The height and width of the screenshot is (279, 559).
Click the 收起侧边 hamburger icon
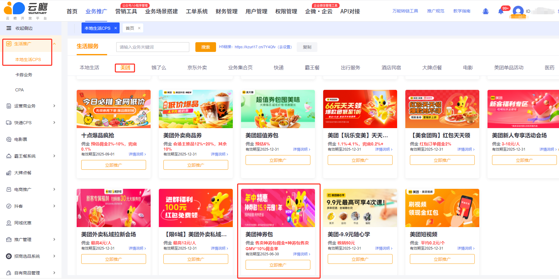click(x=9, y=28)
